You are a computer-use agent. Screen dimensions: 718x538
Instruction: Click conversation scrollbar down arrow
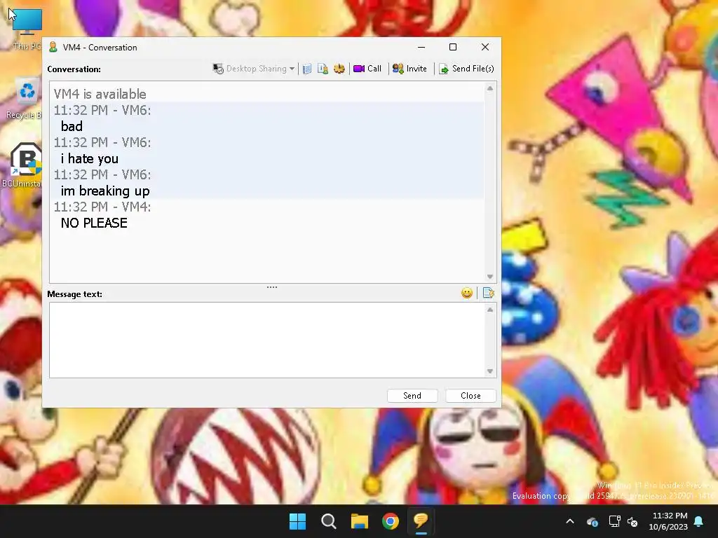click(490, 277)
